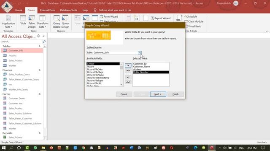Click Next in Simple Query Wizard
Image resolution: width=270 pixels, height=151 pixels.
click(x=158, y=94)
